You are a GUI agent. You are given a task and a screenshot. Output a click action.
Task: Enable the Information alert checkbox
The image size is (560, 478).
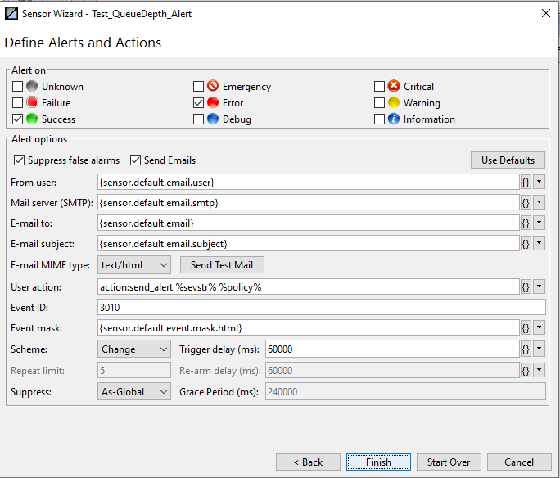(379, 120)
